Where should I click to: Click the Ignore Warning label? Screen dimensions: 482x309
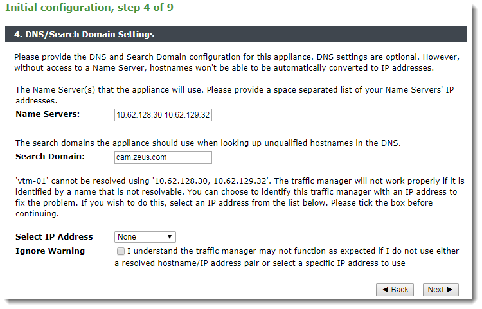tap(50, 251)
